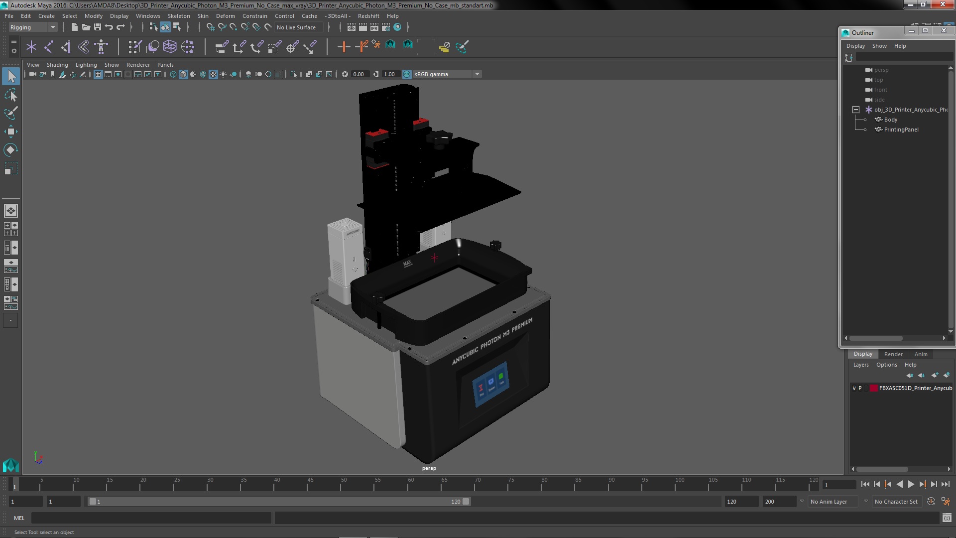Select the PrintingPanel node in Outliner

pyautogui.click(x=901, y=130)
